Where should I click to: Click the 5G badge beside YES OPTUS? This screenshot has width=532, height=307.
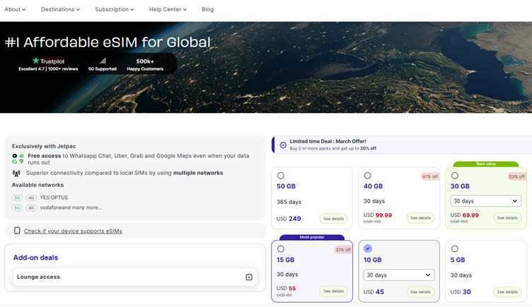click(x=18, y=198)
